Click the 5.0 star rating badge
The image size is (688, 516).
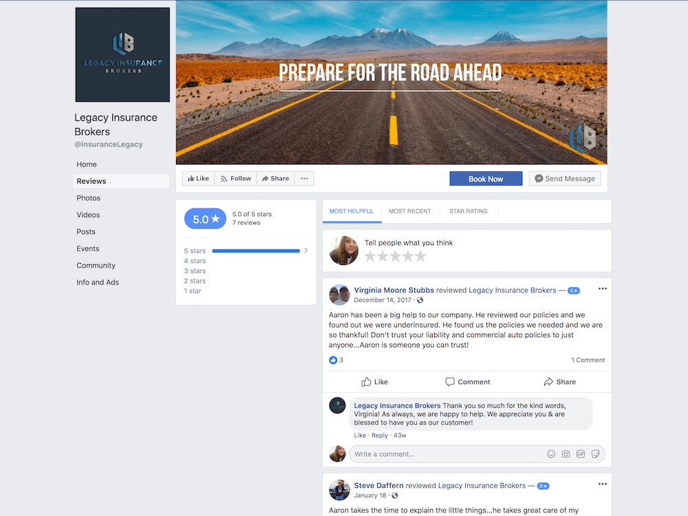pyautogui.click(x=205, y=219)
